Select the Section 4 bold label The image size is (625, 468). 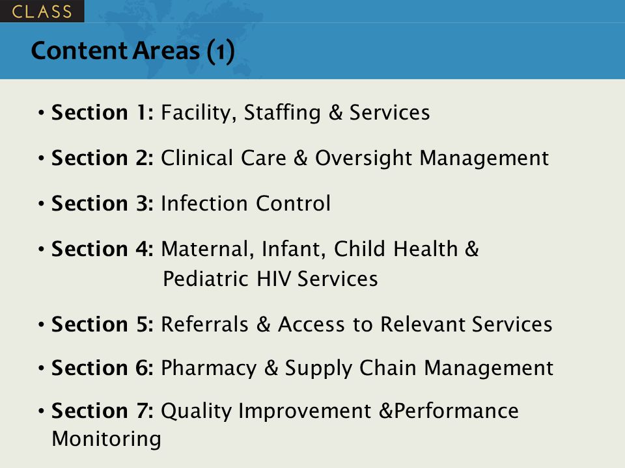point(102,249)
